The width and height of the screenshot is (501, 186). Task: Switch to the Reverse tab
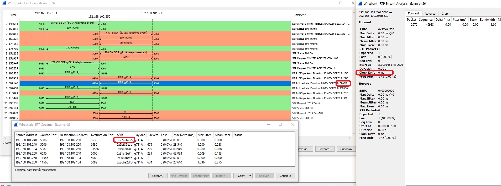click(x=430, y=14)
